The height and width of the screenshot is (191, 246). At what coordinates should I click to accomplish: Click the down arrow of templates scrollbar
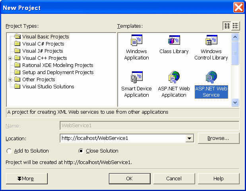[235, 103]
